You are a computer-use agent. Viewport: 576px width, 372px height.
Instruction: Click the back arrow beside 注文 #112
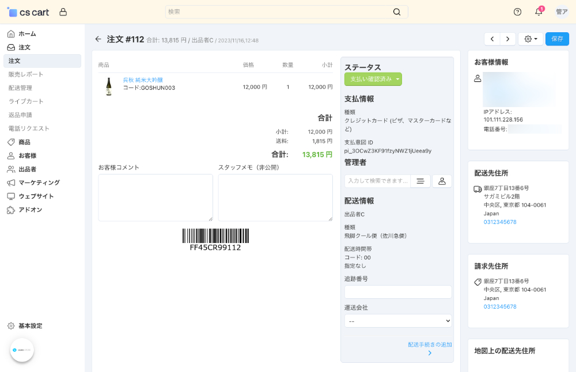tap(98, 39)
